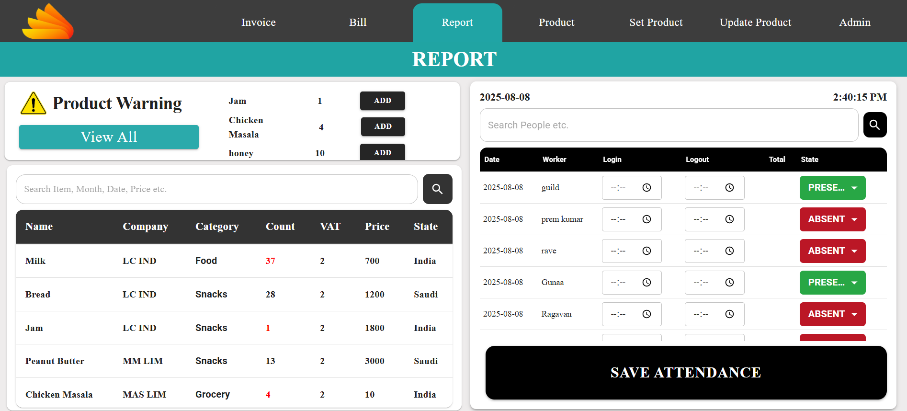Click View All product warnings

coord(109,137)
